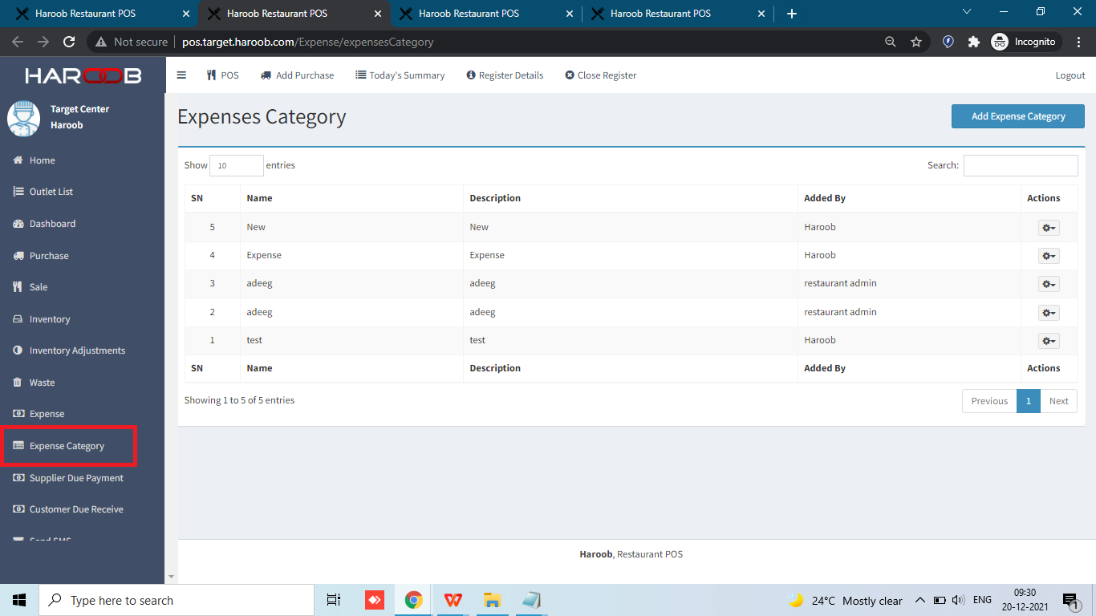Image resolution: width=1096 pixels, height=616 pixels.
Task: Click weather widget on taskbar
Action: tap(845, 600)
